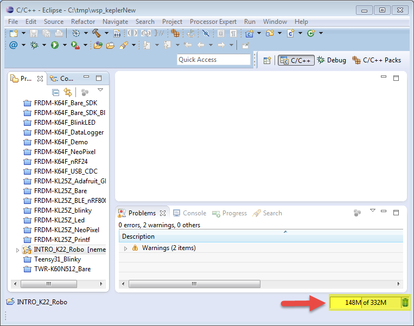The height and width of the screenshot is (326, 414).
Task: Click the Open Folder toolbar icon
Action: point(111,46)
